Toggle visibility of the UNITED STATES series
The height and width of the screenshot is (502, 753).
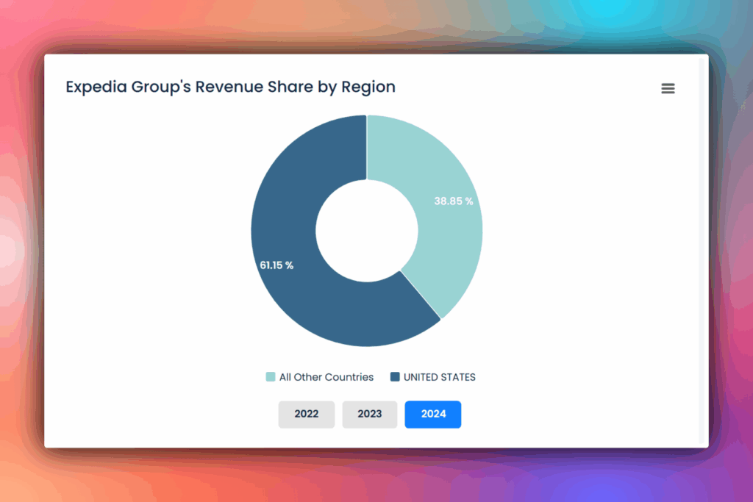point(432,376)
